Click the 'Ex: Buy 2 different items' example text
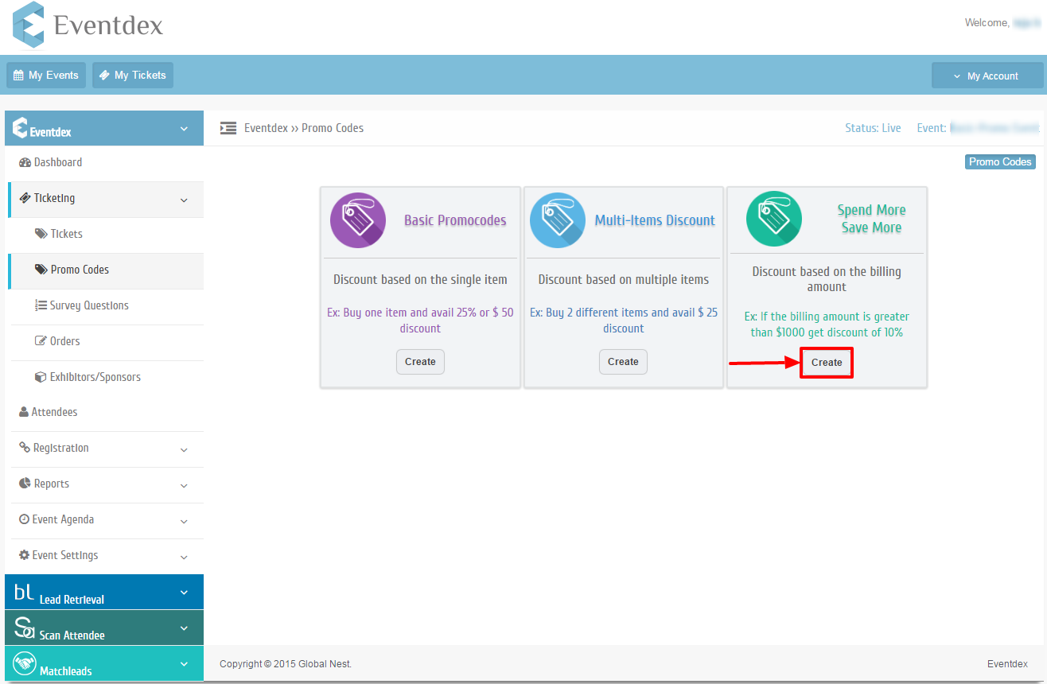1047x684 pixels. click(624, 321)
